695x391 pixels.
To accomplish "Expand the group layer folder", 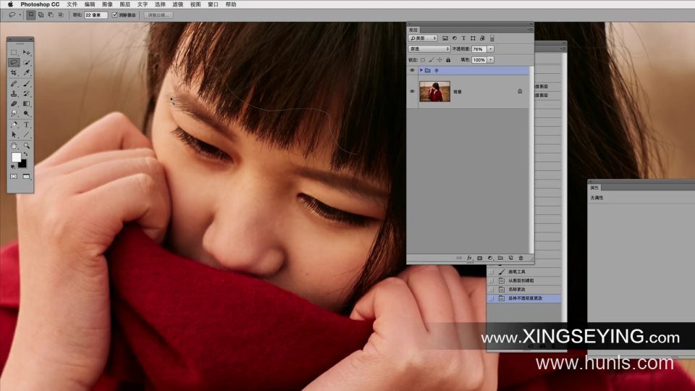I will (x=421, y=70).
